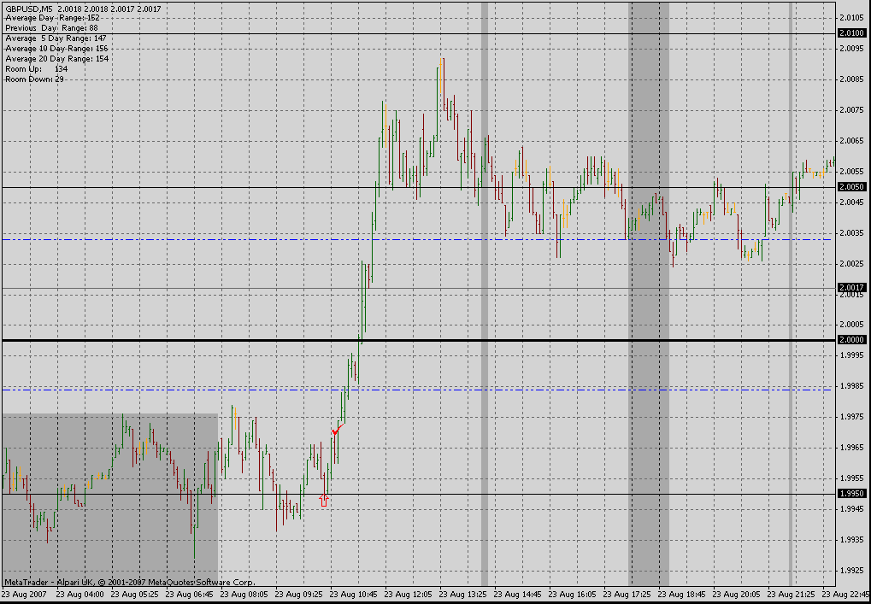Select the highest candle peak near 2.0090

[x=443, y=62]
